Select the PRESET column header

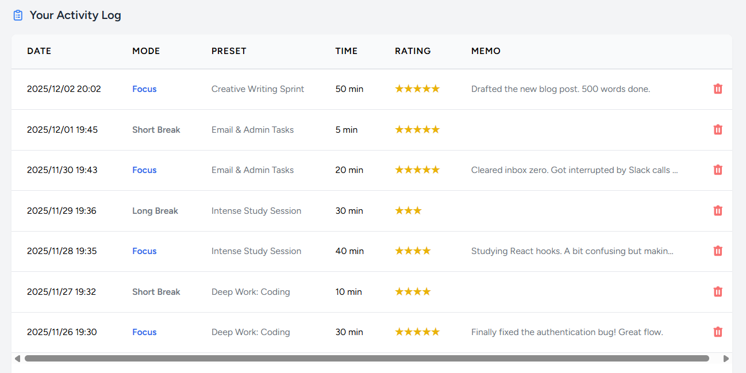pyautogui.click(x=229, y=51)
